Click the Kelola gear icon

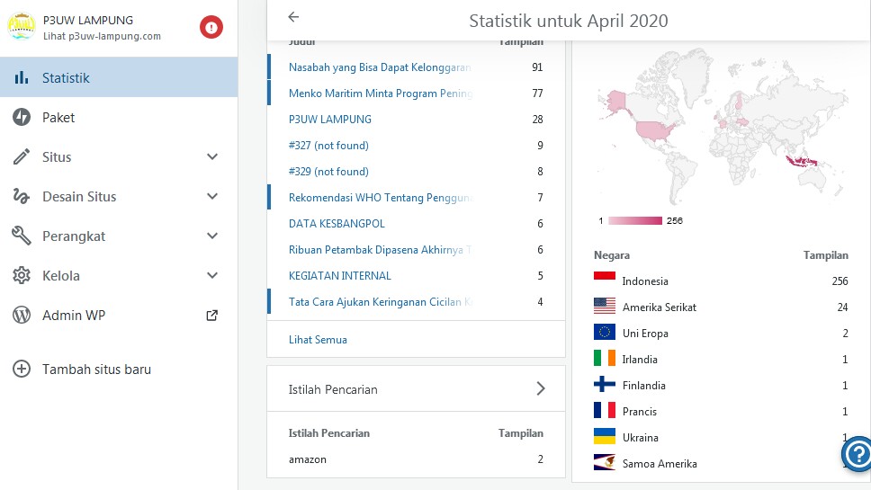pos(22,275)
